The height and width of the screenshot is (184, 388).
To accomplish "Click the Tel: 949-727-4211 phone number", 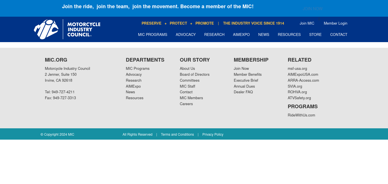I will [60, 92].
